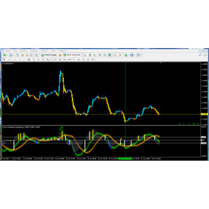This screenshot has height=209, width=209.
Task: Select the text label tool
Action: point(43,60)
